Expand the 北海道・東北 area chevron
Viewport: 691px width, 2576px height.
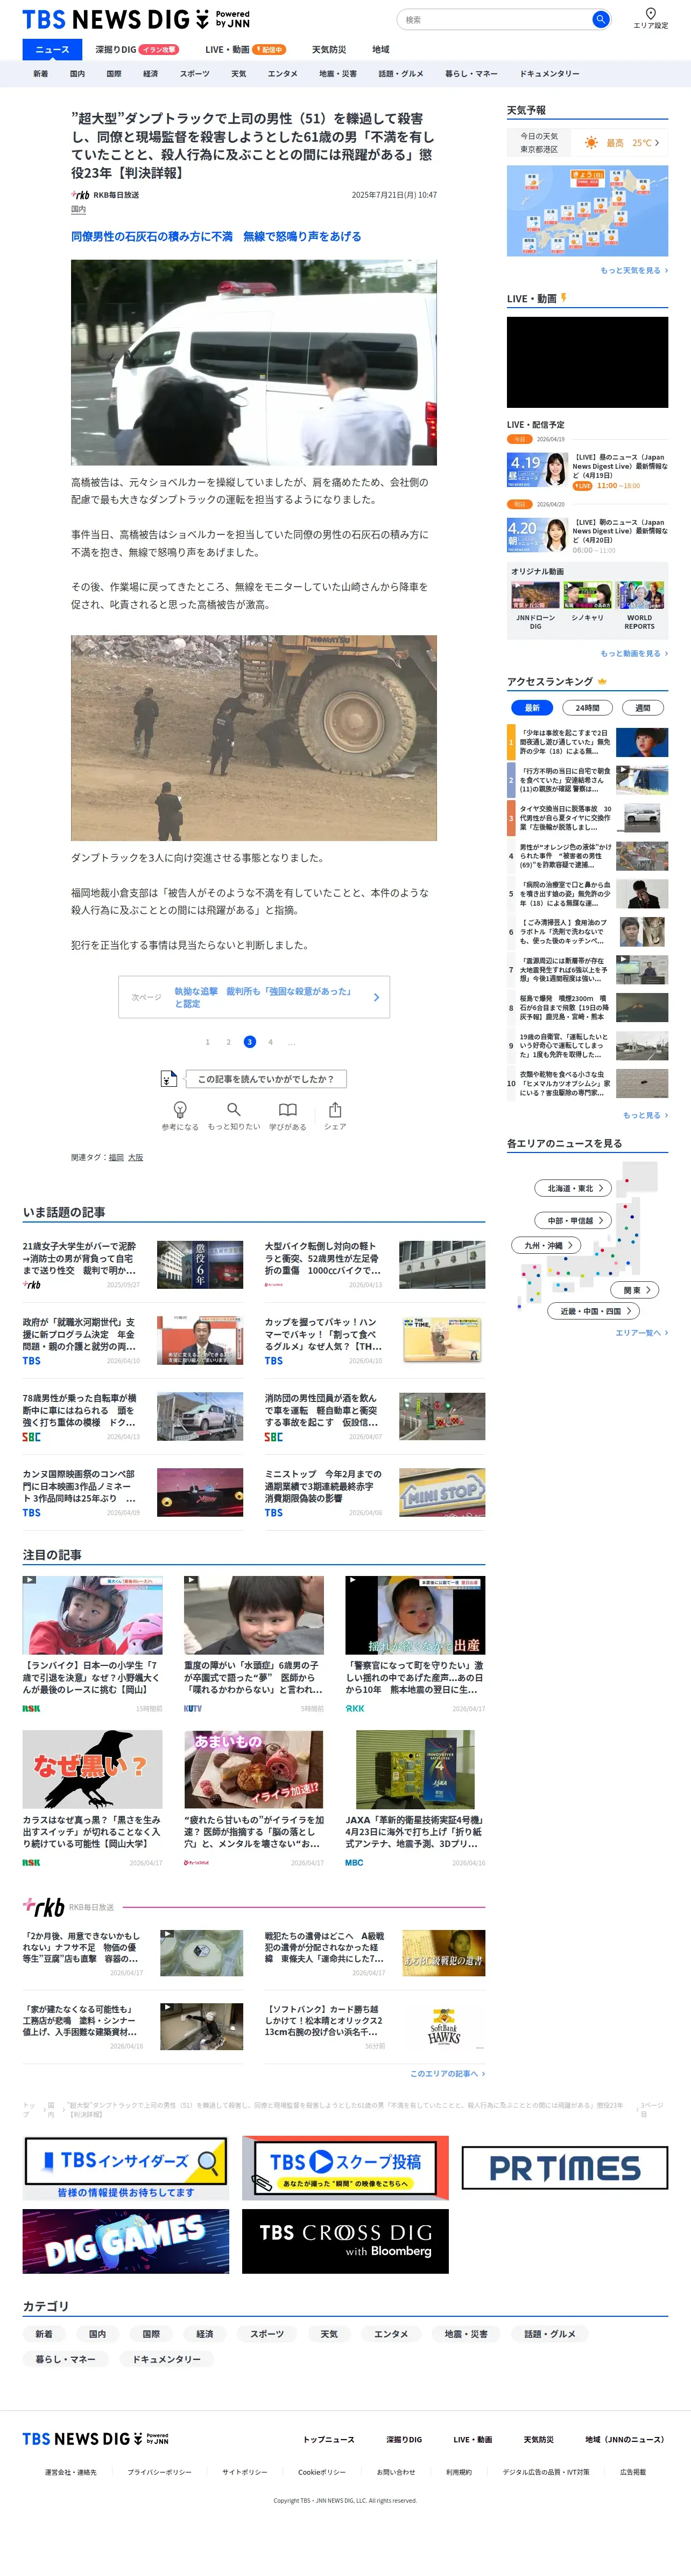(600, 1188)
